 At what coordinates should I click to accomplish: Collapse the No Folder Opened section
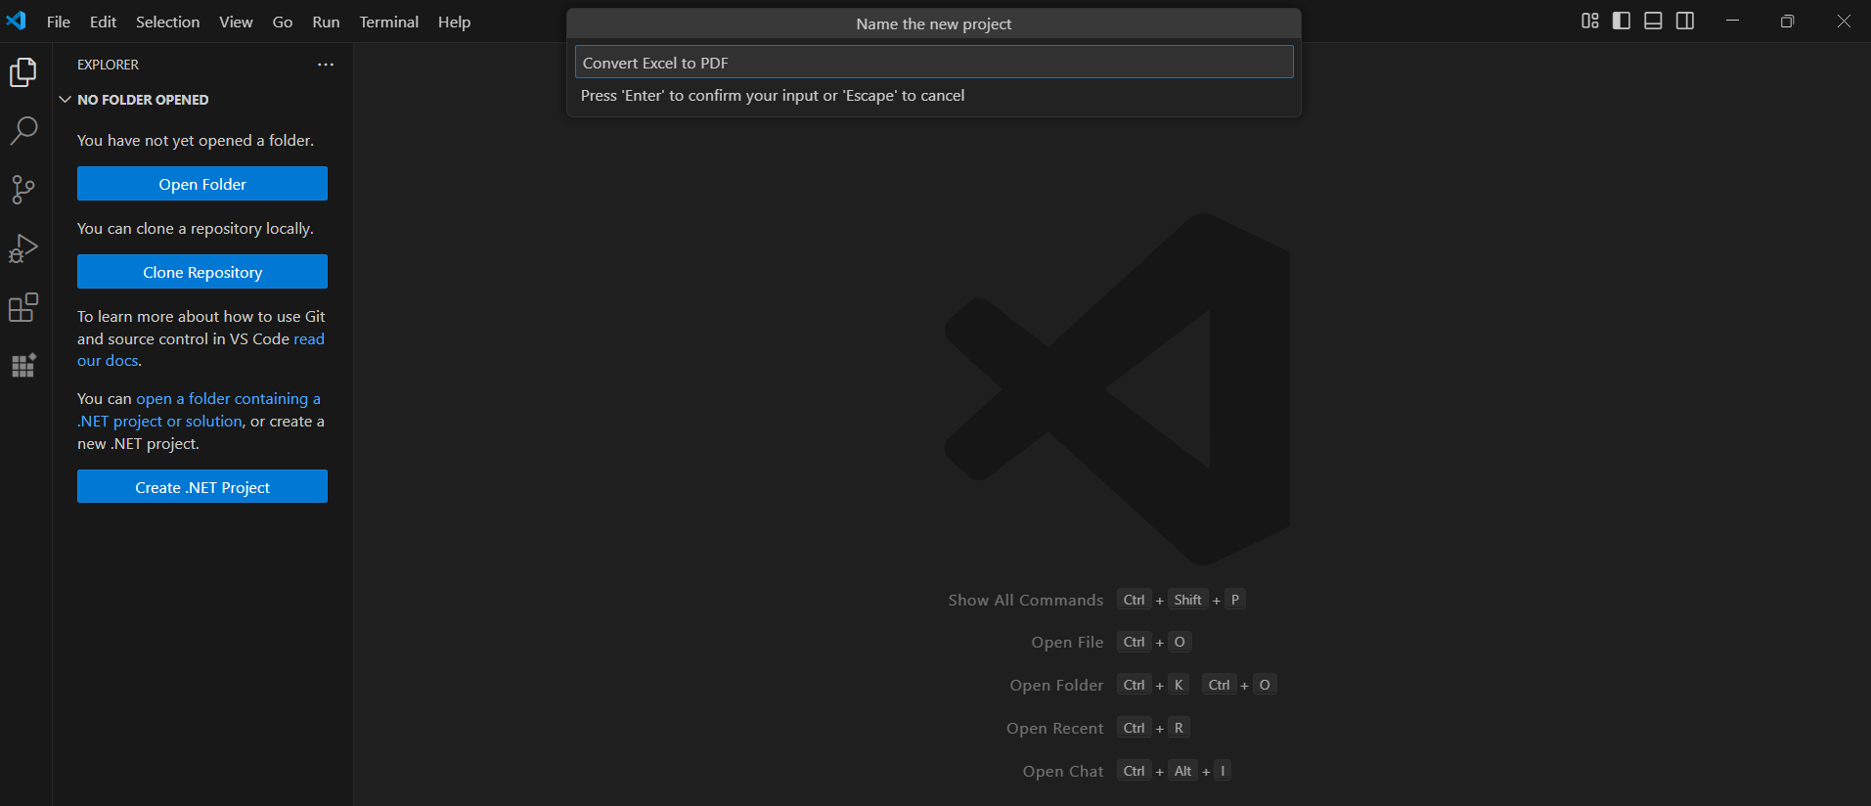coord(66,100)
